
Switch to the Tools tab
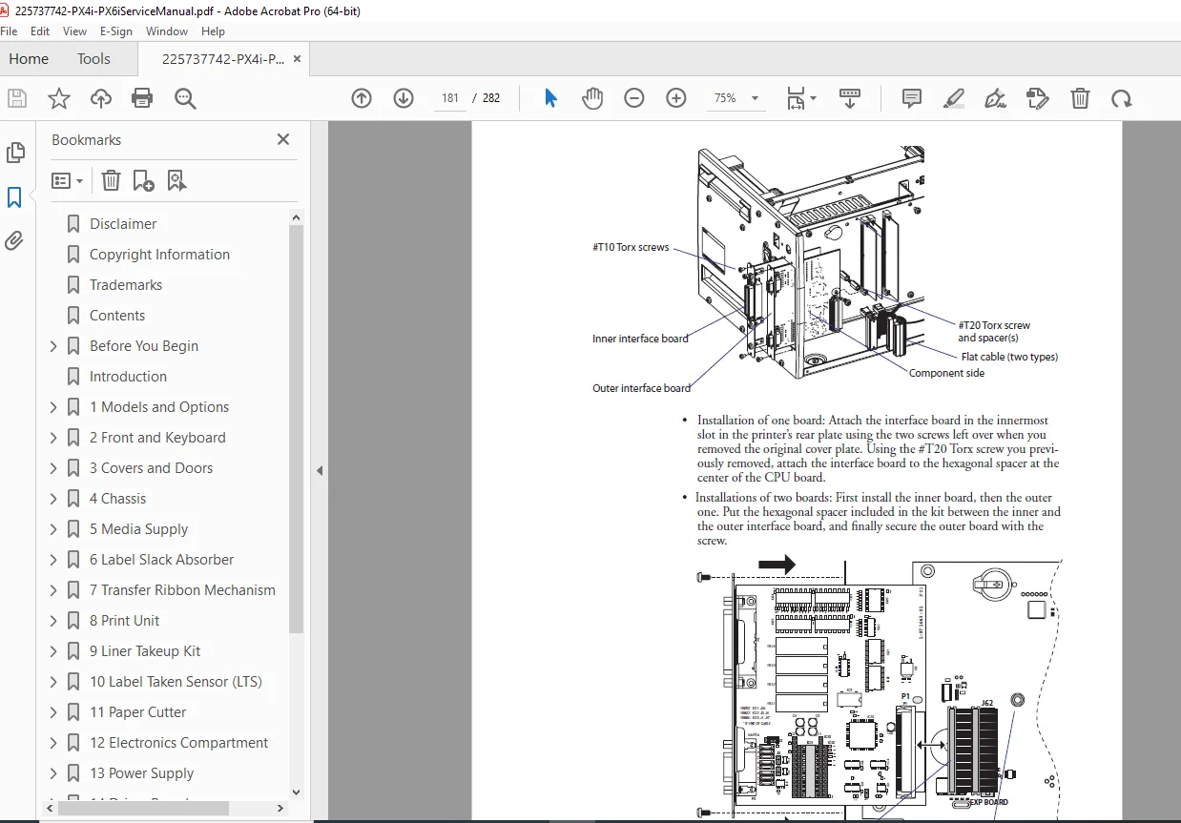(x=93, y=59)
